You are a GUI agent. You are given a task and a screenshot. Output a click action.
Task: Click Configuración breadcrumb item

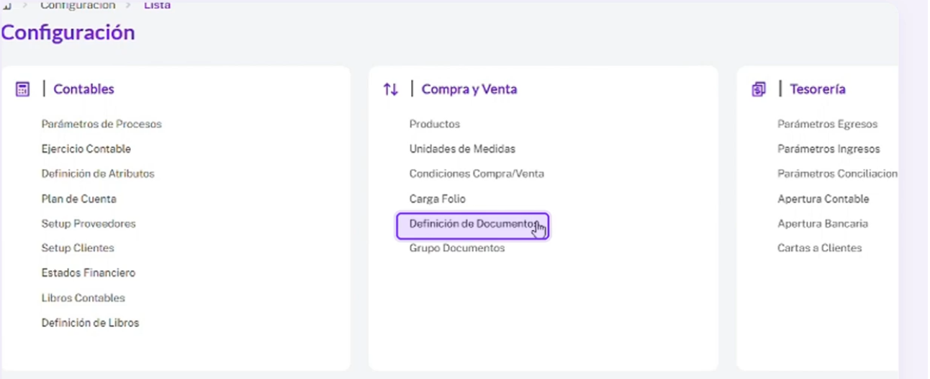click(77, 5)
